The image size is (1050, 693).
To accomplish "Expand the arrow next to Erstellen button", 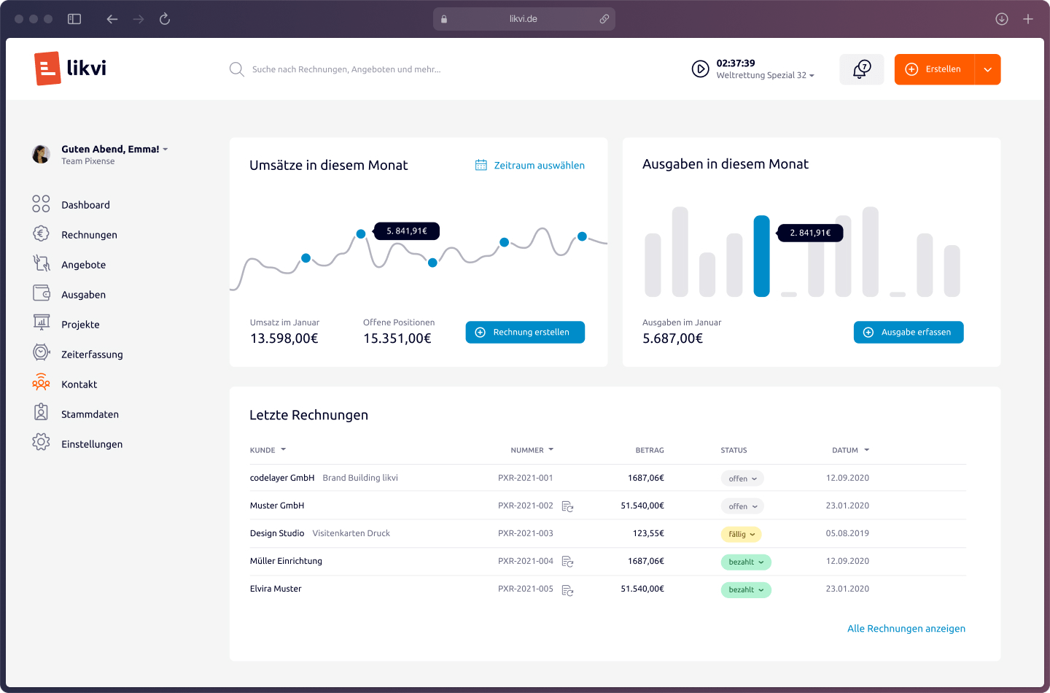I will [988, 70].
